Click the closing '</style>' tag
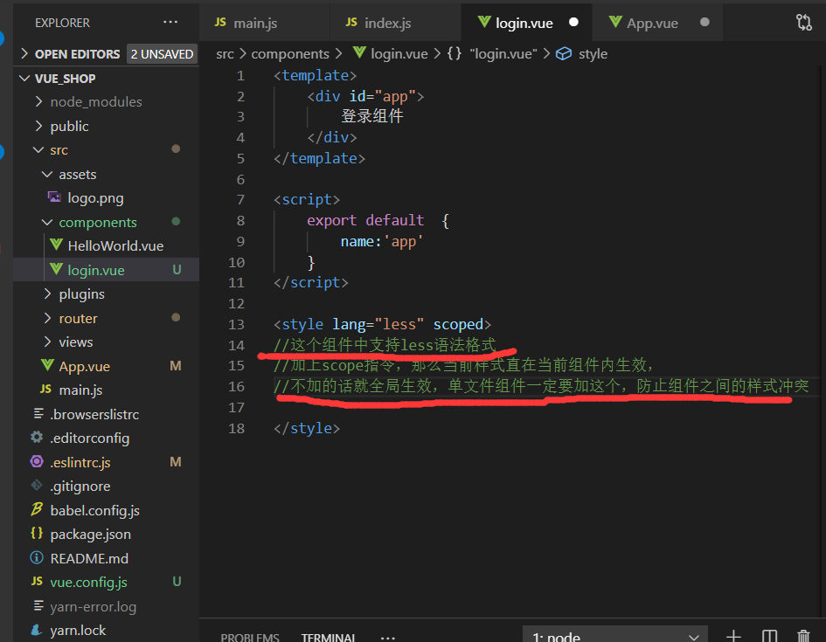The height and width of the screenshot is (642, 826). click(x=307, y=428)
